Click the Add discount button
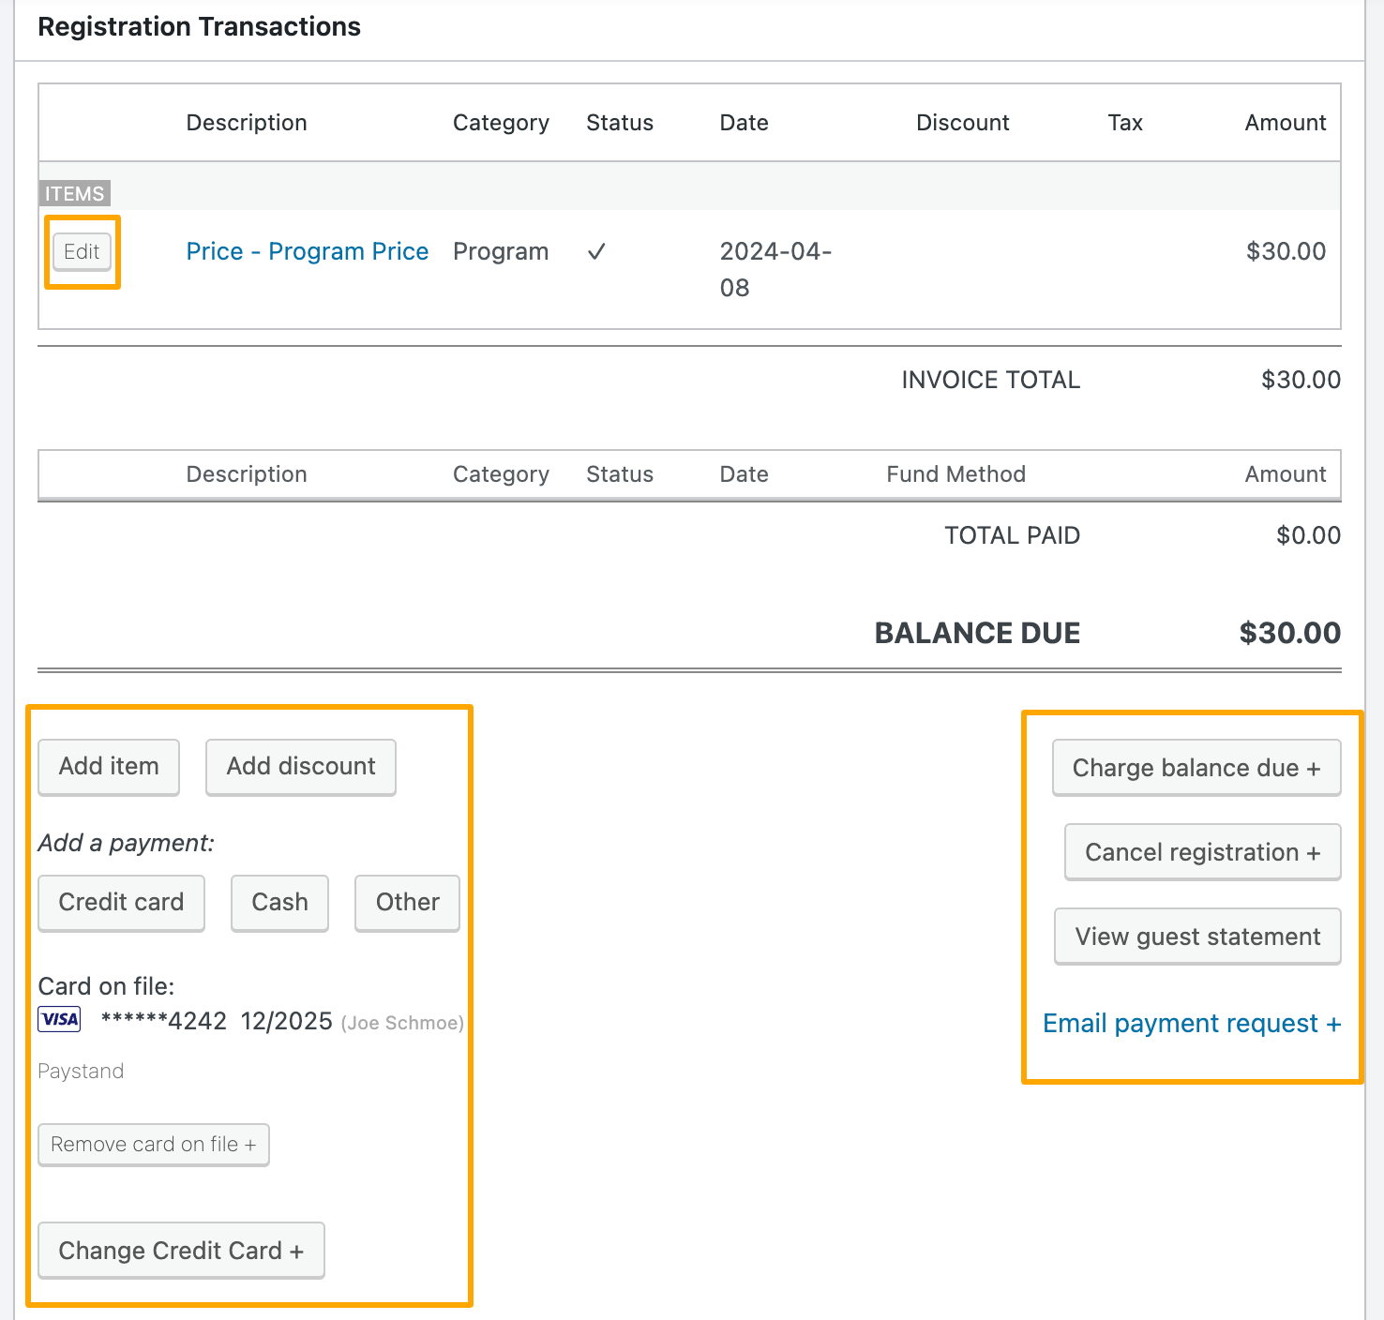Screen dimensions: 1384x1320 [300, 766]
